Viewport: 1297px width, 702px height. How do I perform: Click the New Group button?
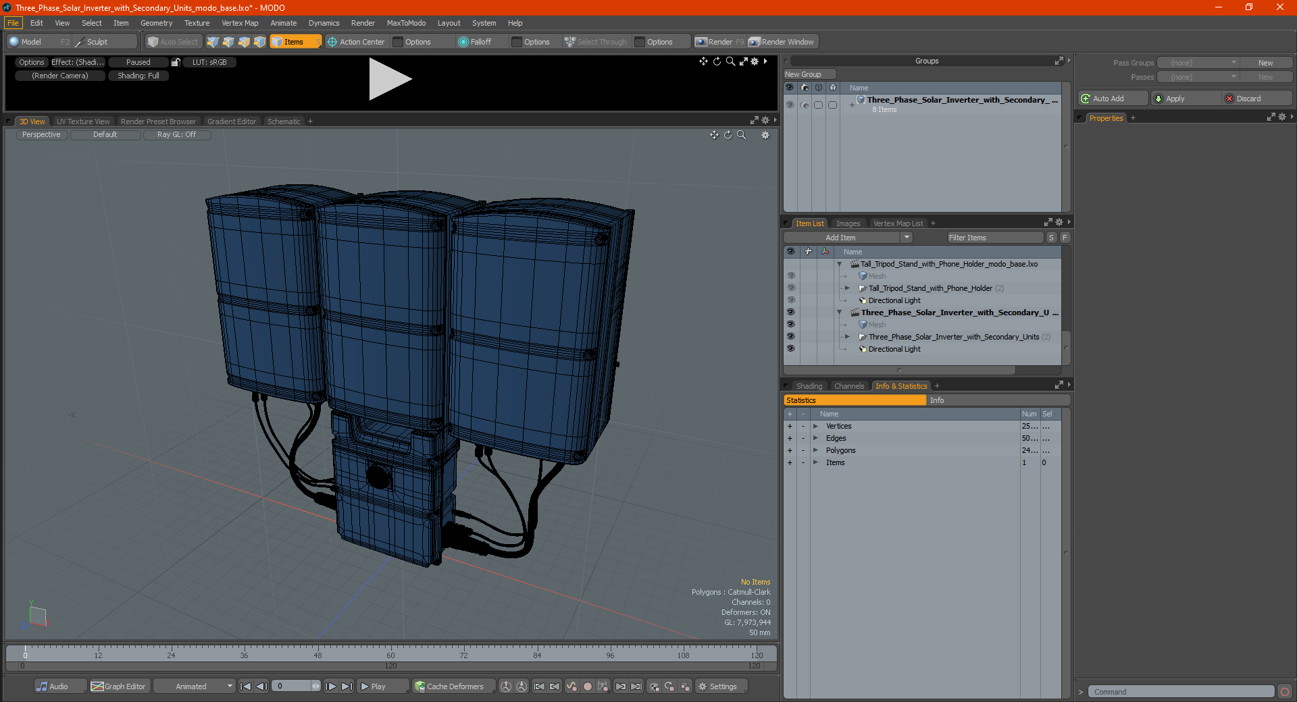point(809,74)
